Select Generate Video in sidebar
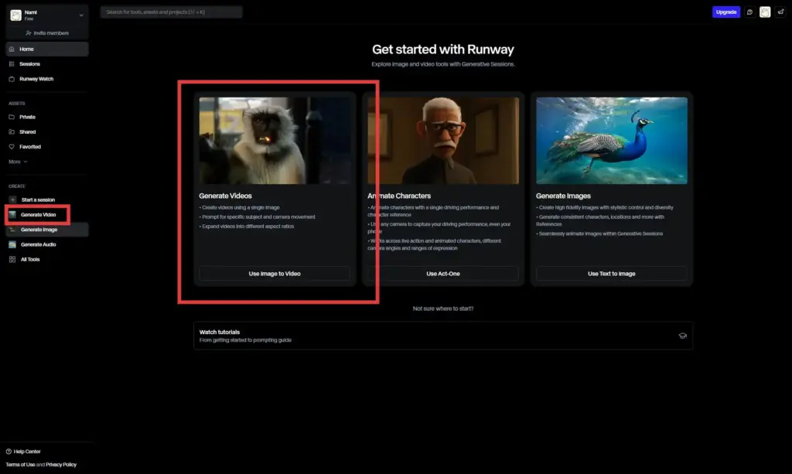792x474 pixels. 38,214
